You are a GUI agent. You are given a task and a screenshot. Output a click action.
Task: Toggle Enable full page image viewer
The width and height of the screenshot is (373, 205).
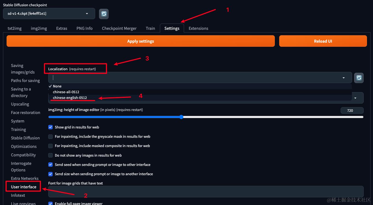coord(50,204)
